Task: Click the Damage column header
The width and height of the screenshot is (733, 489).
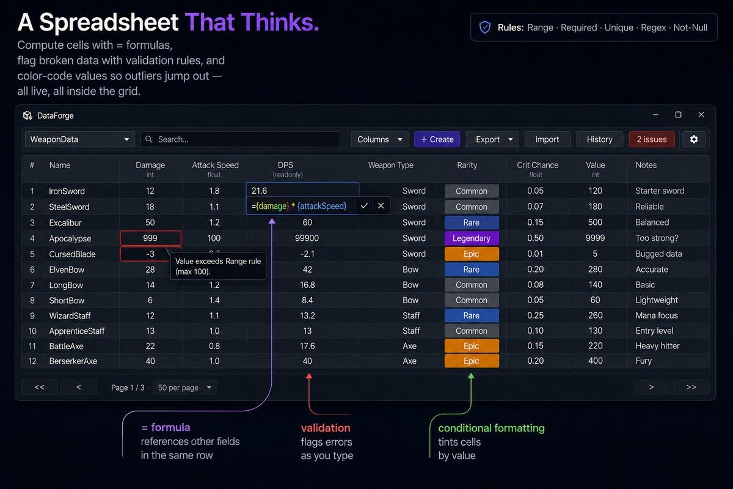Action: (150, 169)
